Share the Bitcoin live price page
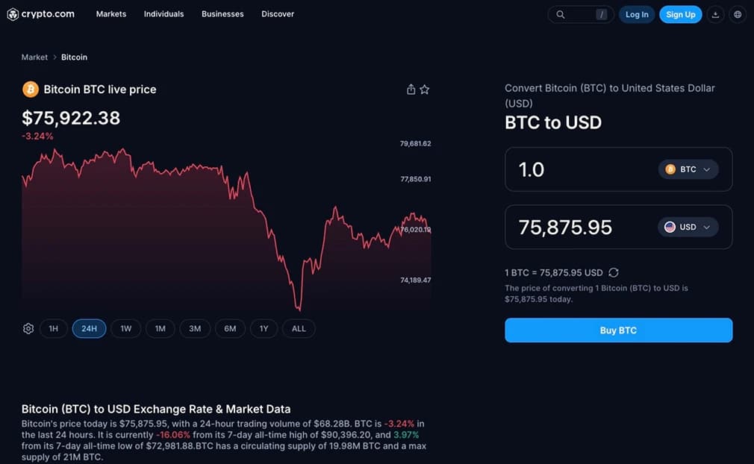Screen dimensions: 754x464 coord(410,89)
